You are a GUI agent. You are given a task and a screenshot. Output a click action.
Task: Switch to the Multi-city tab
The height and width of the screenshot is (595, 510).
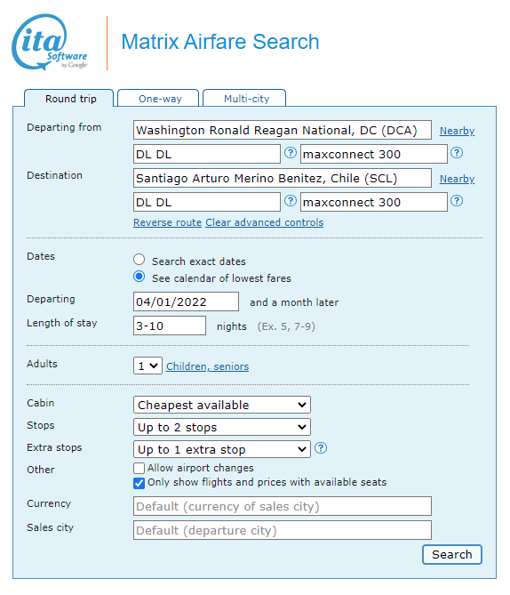click(244, 99)
